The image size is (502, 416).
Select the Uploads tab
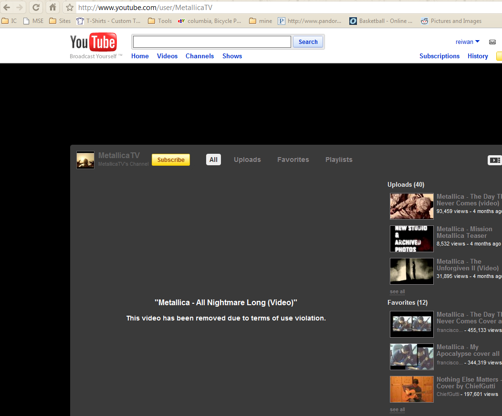(247, 160)
